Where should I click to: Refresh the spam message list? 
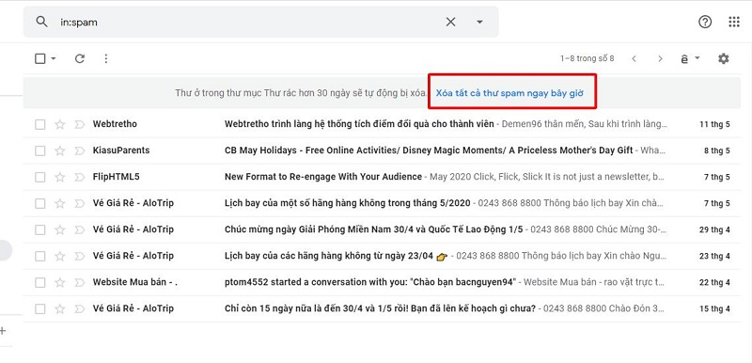[x=80, y=58]
